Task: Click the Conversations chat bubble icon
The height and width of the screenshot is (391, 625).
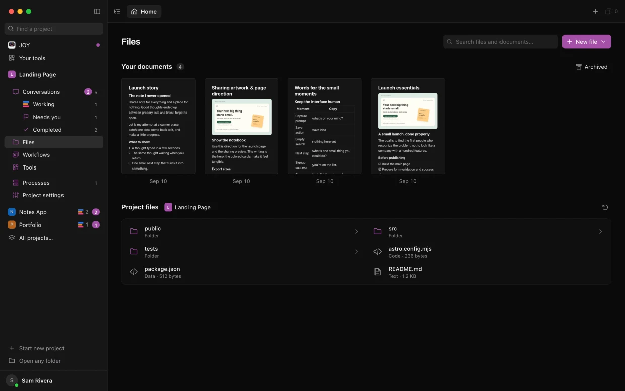Action: point(16,92)
